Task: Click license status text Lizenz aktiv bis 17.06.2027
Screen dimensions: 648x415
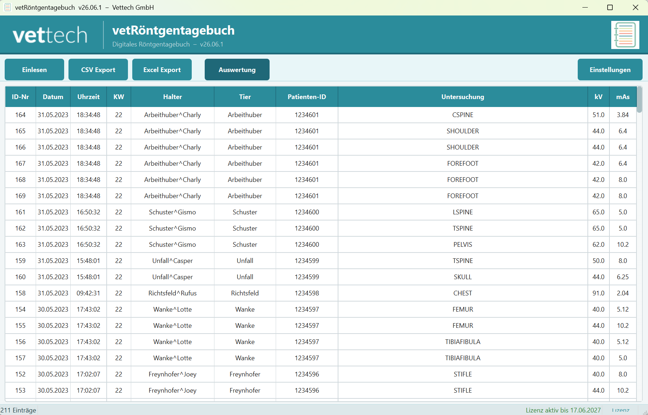Action: (563, 410)
